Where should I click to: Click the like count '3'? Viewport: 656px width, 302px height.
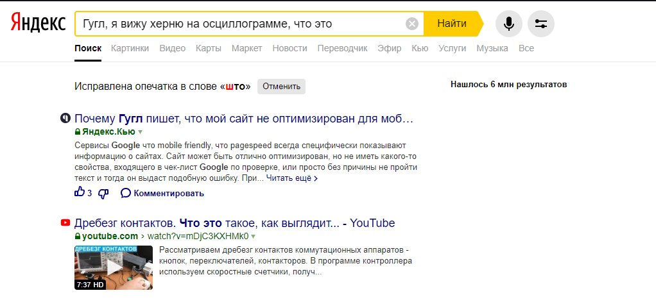coord(89,194)
